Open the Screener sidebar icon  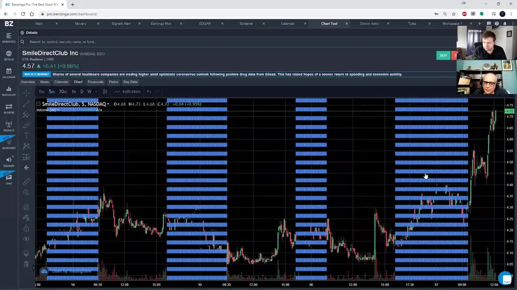pyautogui.click(x=9, y=144)
